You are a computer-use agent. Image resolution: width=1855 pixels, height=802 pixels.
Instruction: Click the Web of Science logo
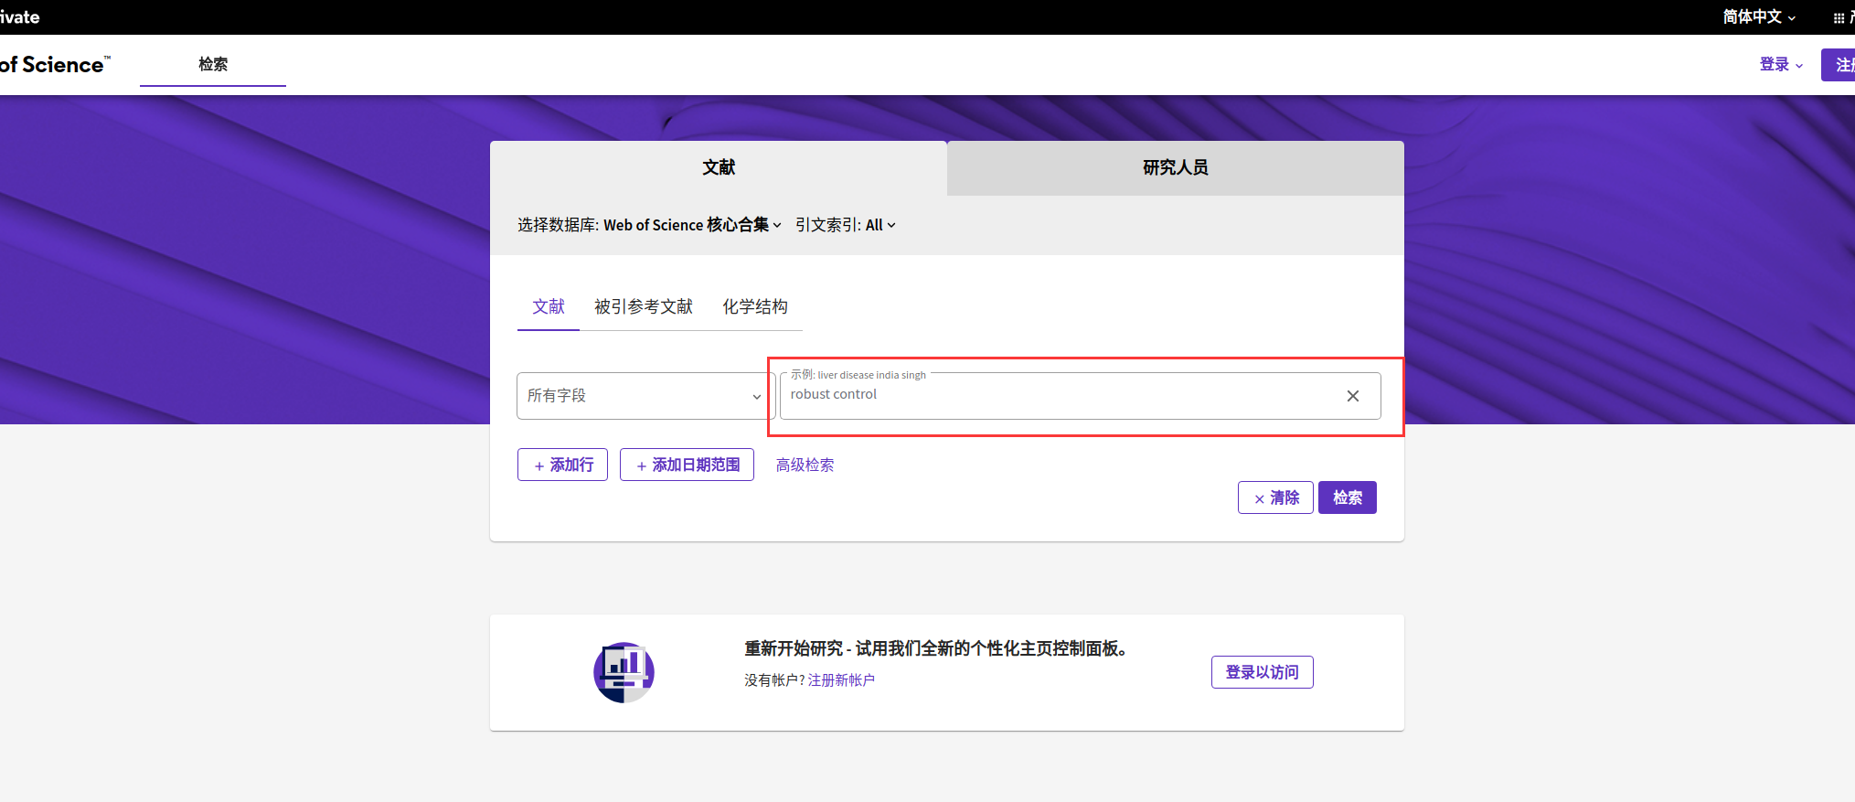[55, 64]
